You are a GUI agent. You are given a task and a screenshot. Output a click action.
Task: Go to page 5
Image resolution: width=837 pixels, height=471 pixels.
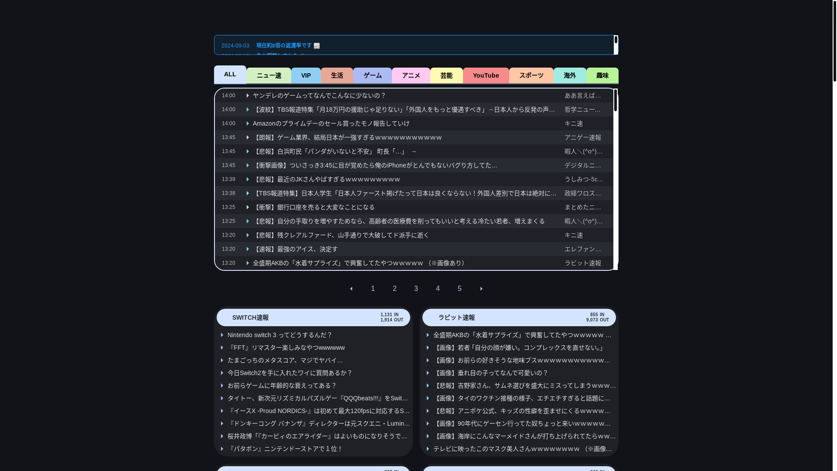[459, 289]
